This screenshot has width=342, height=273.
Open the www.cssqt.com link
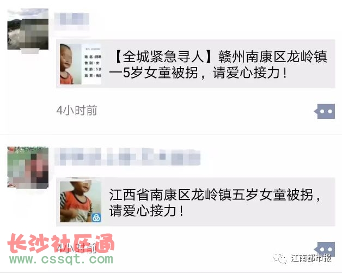62,259
